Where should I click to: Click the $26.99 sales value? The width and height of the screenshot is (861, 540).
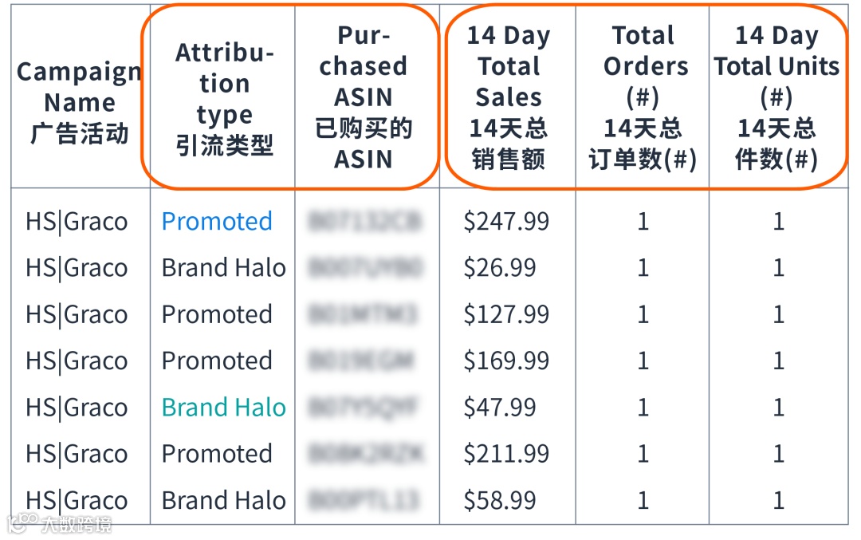pos(500,268)
